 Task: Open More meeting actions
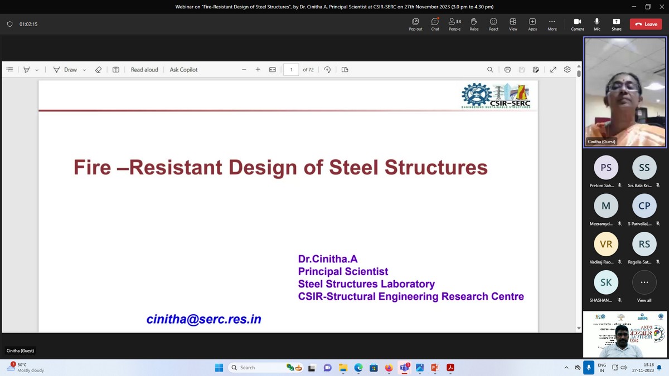[x=552, y=25]
